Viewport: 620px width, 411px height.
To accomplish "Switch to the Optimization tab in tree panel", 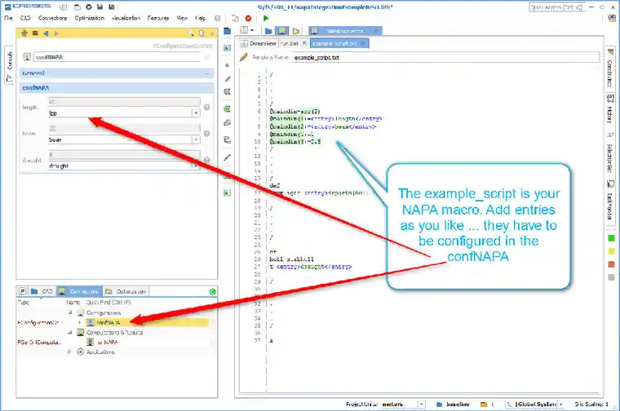I will (126, 291).
